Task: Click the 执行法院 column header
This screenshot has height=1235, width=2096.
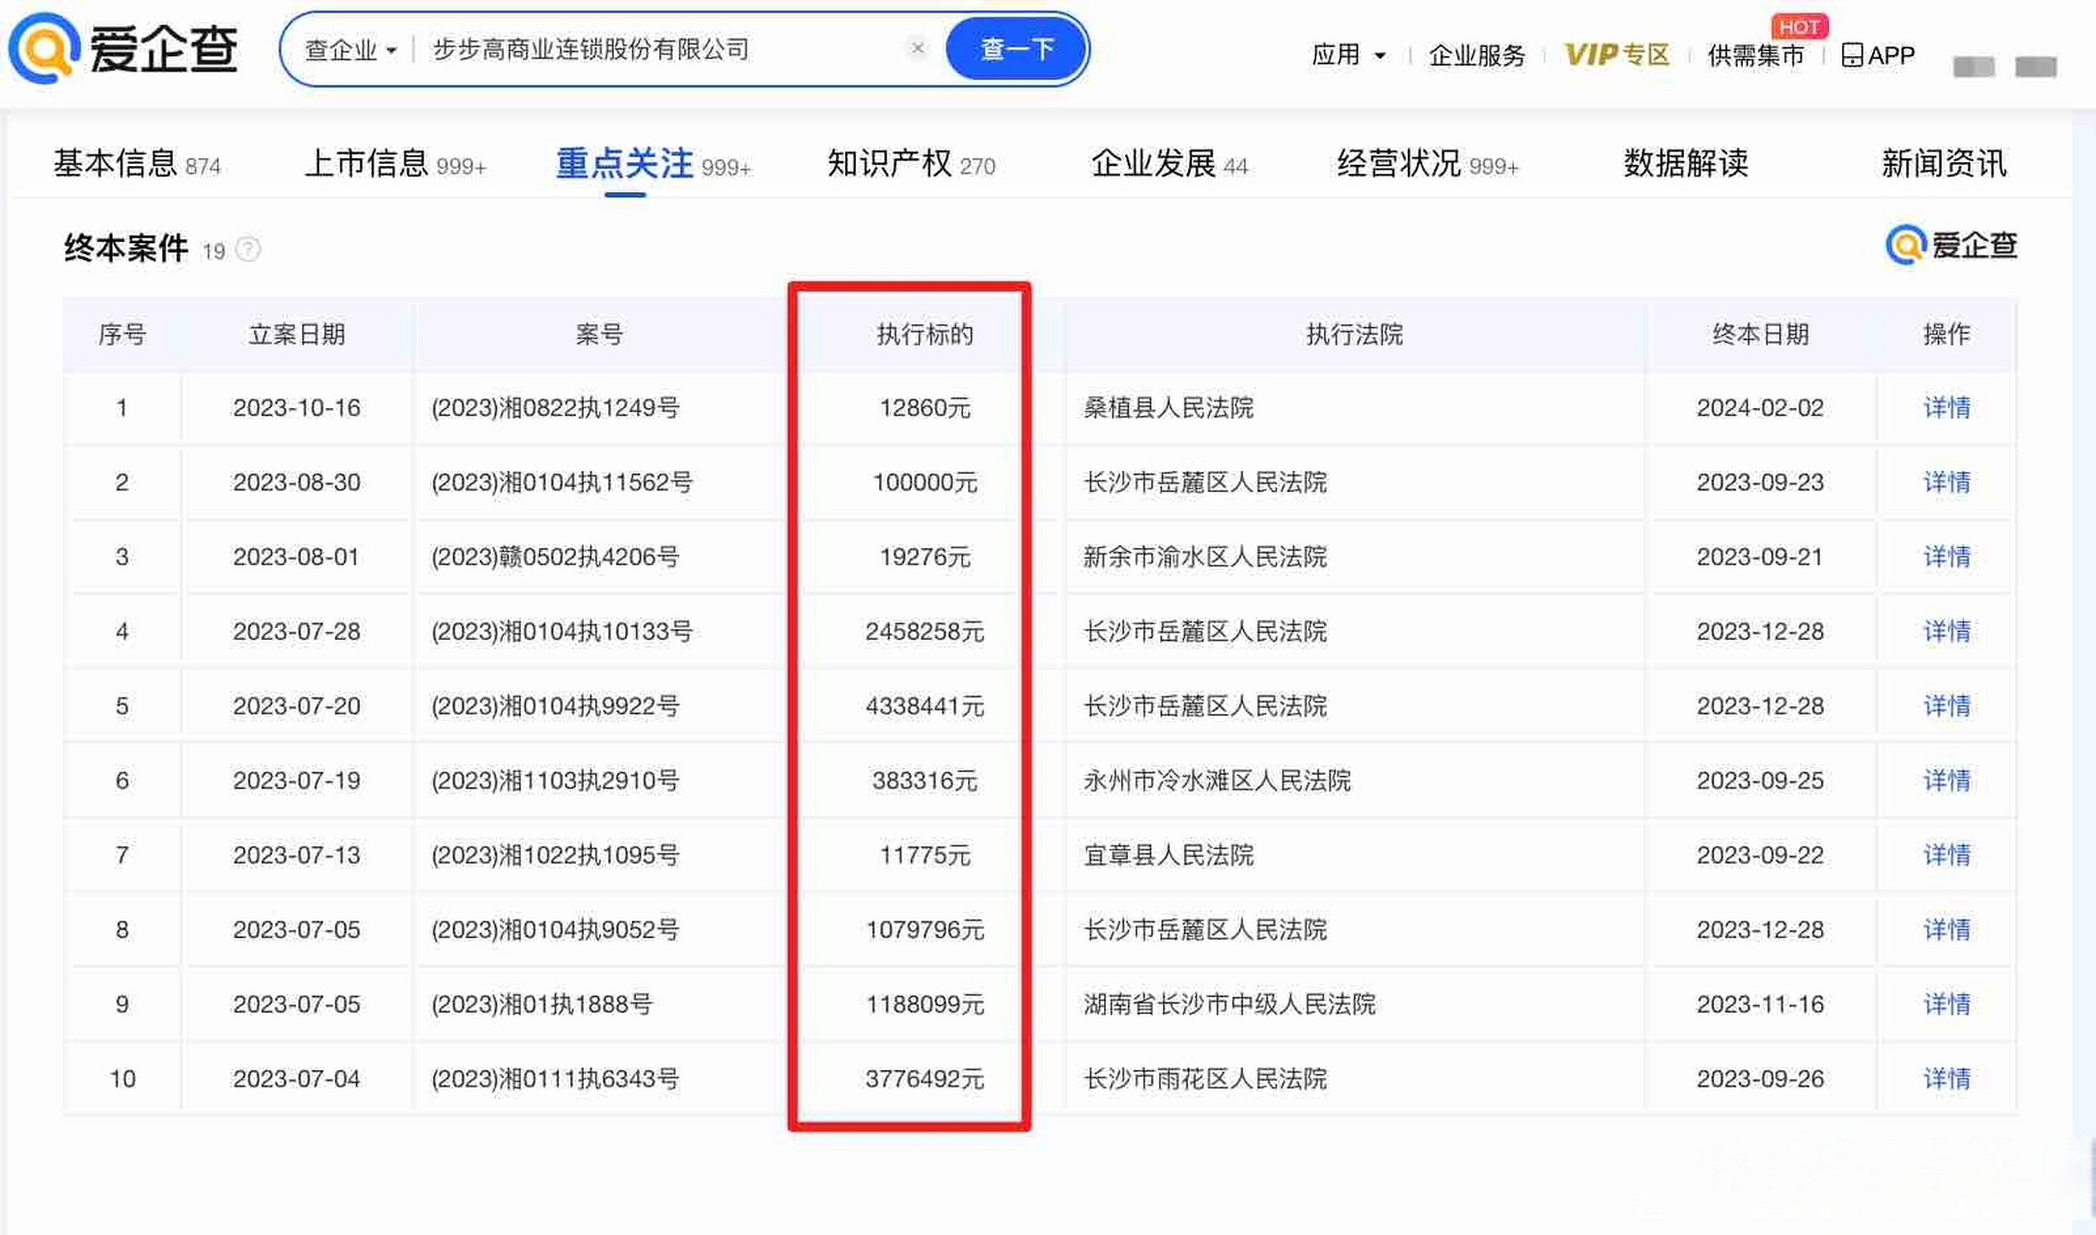Action: 1354,335
